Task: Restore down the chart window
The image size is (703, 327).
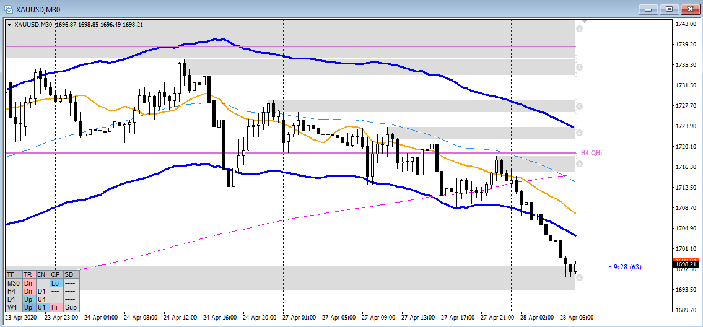Action: tap(670, 9)
